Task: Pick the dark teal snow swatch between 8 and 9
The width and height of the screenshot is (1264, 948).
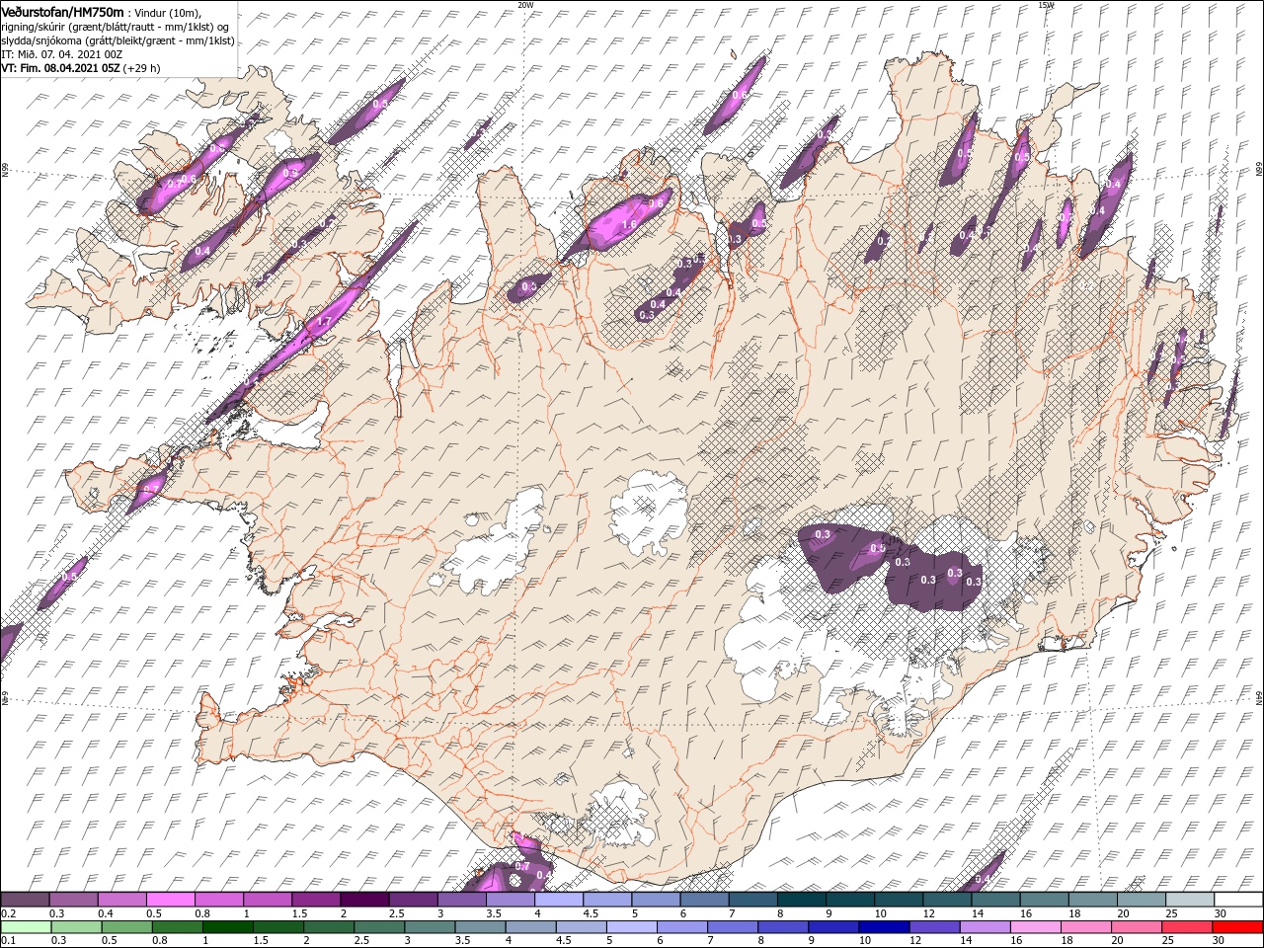Action: pos(801,900)
